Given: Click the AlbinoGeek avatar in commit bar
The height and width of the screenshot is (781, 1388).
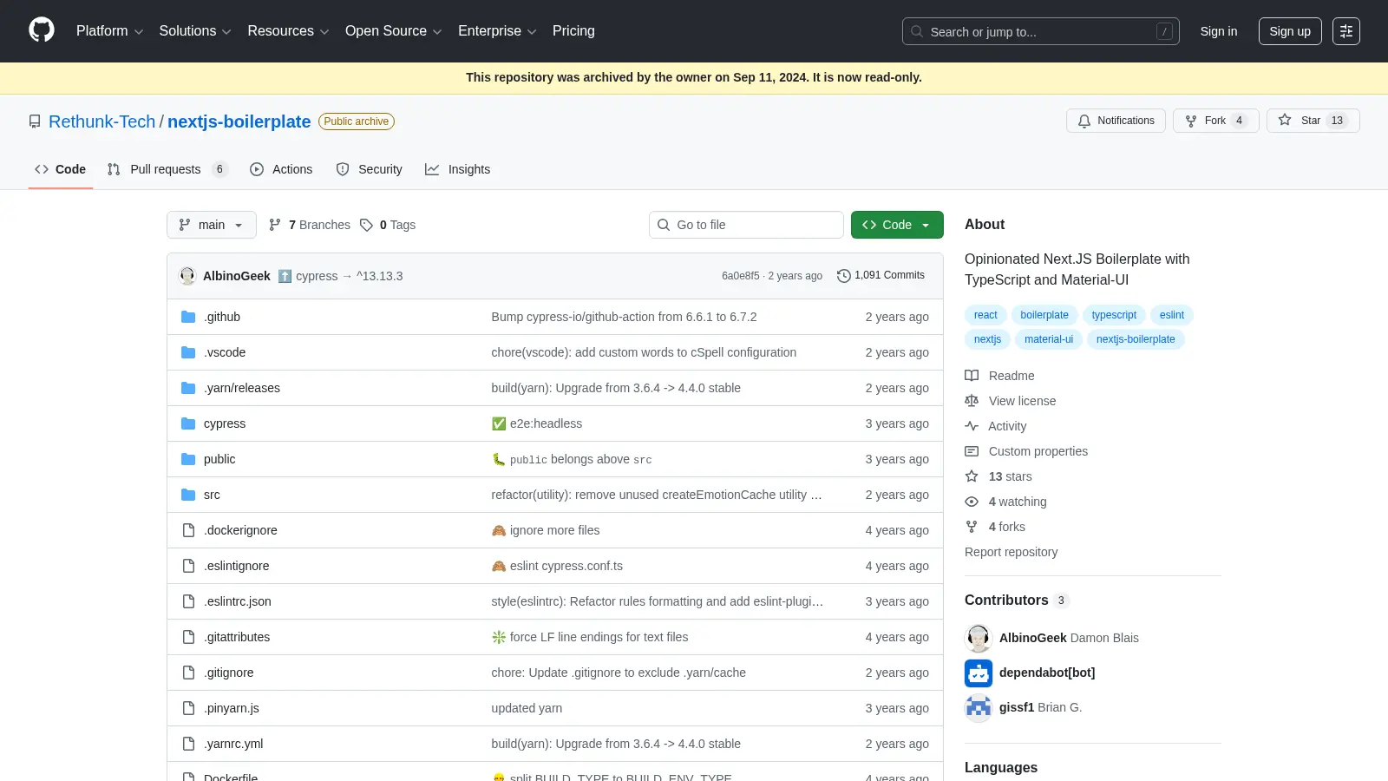Looking at the screenshot, I should [187, 276].
